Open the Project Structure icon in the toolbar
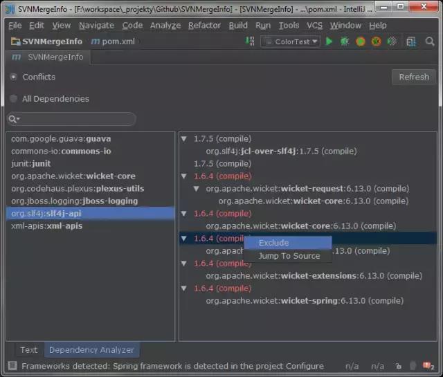This screenshot has height=377, width=443. click(x=411, y=42)
